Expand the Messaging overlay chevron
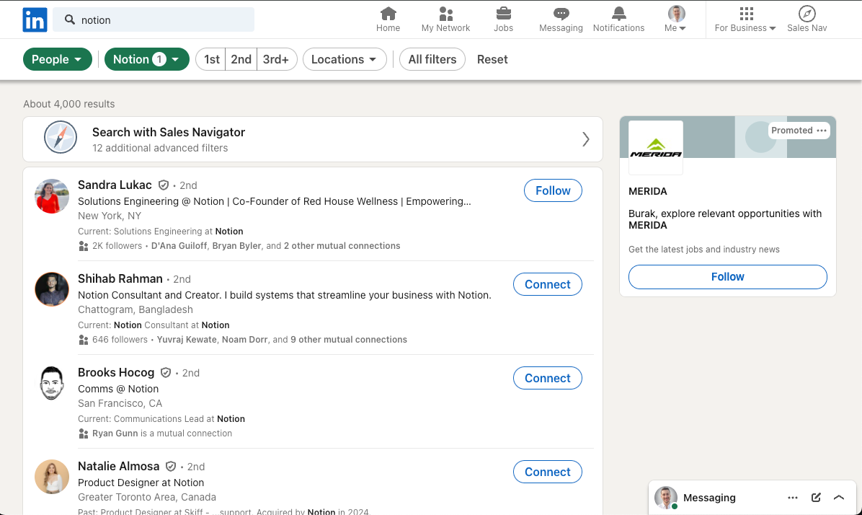This screenshot has width=862, height=515. [x=839, y=498]
